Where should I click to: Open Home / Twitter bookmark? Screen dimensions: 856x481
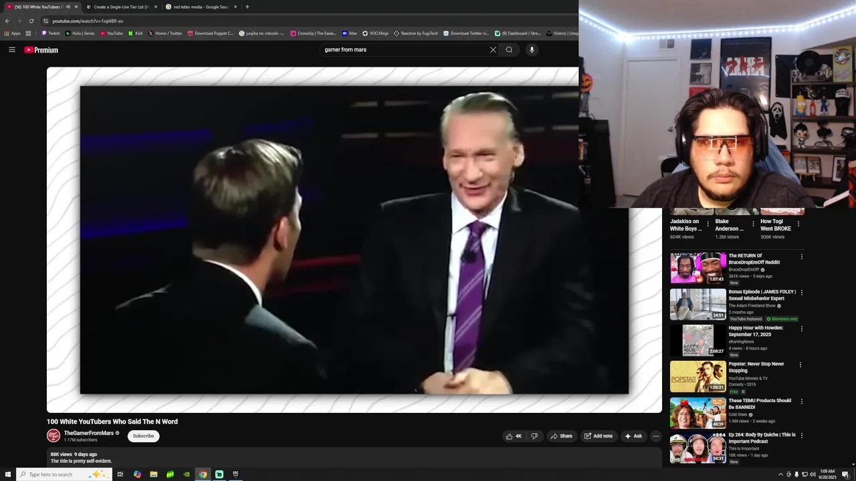(165, 33)
